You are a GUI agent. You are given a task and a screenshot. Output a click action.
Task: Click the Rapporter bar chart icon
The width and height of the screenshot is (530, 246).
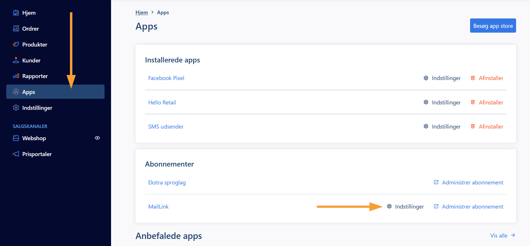click(x=16, y=76)
